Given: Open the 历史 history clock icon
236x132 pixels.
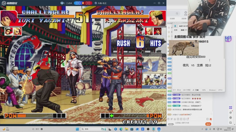Looking at the screenshot, I should click(186, 13).
